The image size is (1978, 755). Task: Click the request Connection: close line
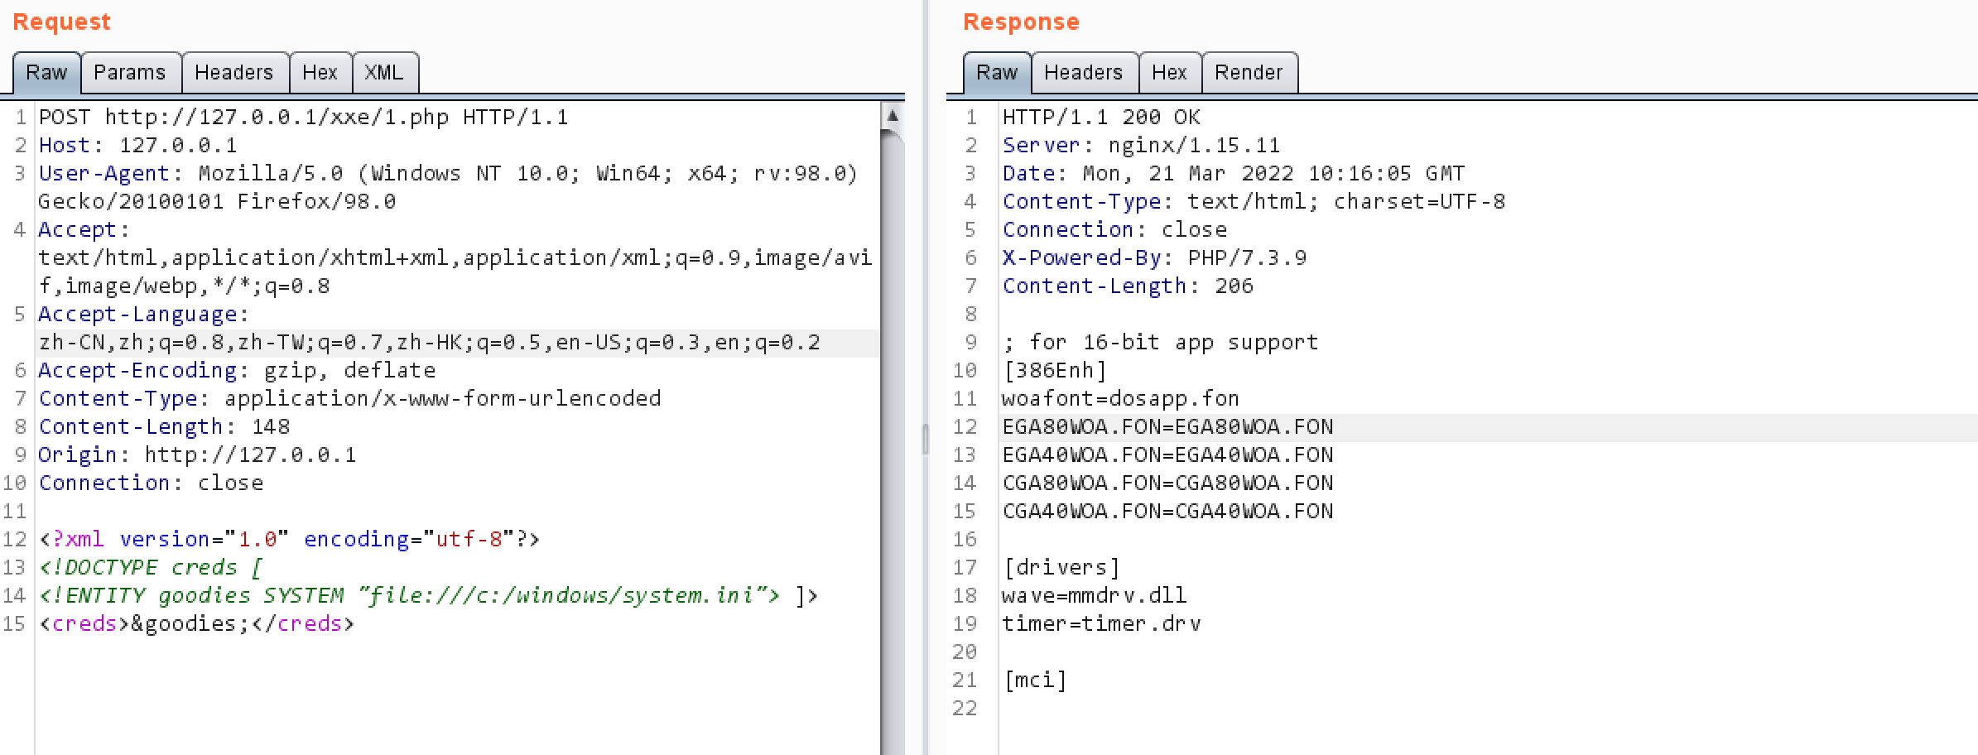(151, 483)
